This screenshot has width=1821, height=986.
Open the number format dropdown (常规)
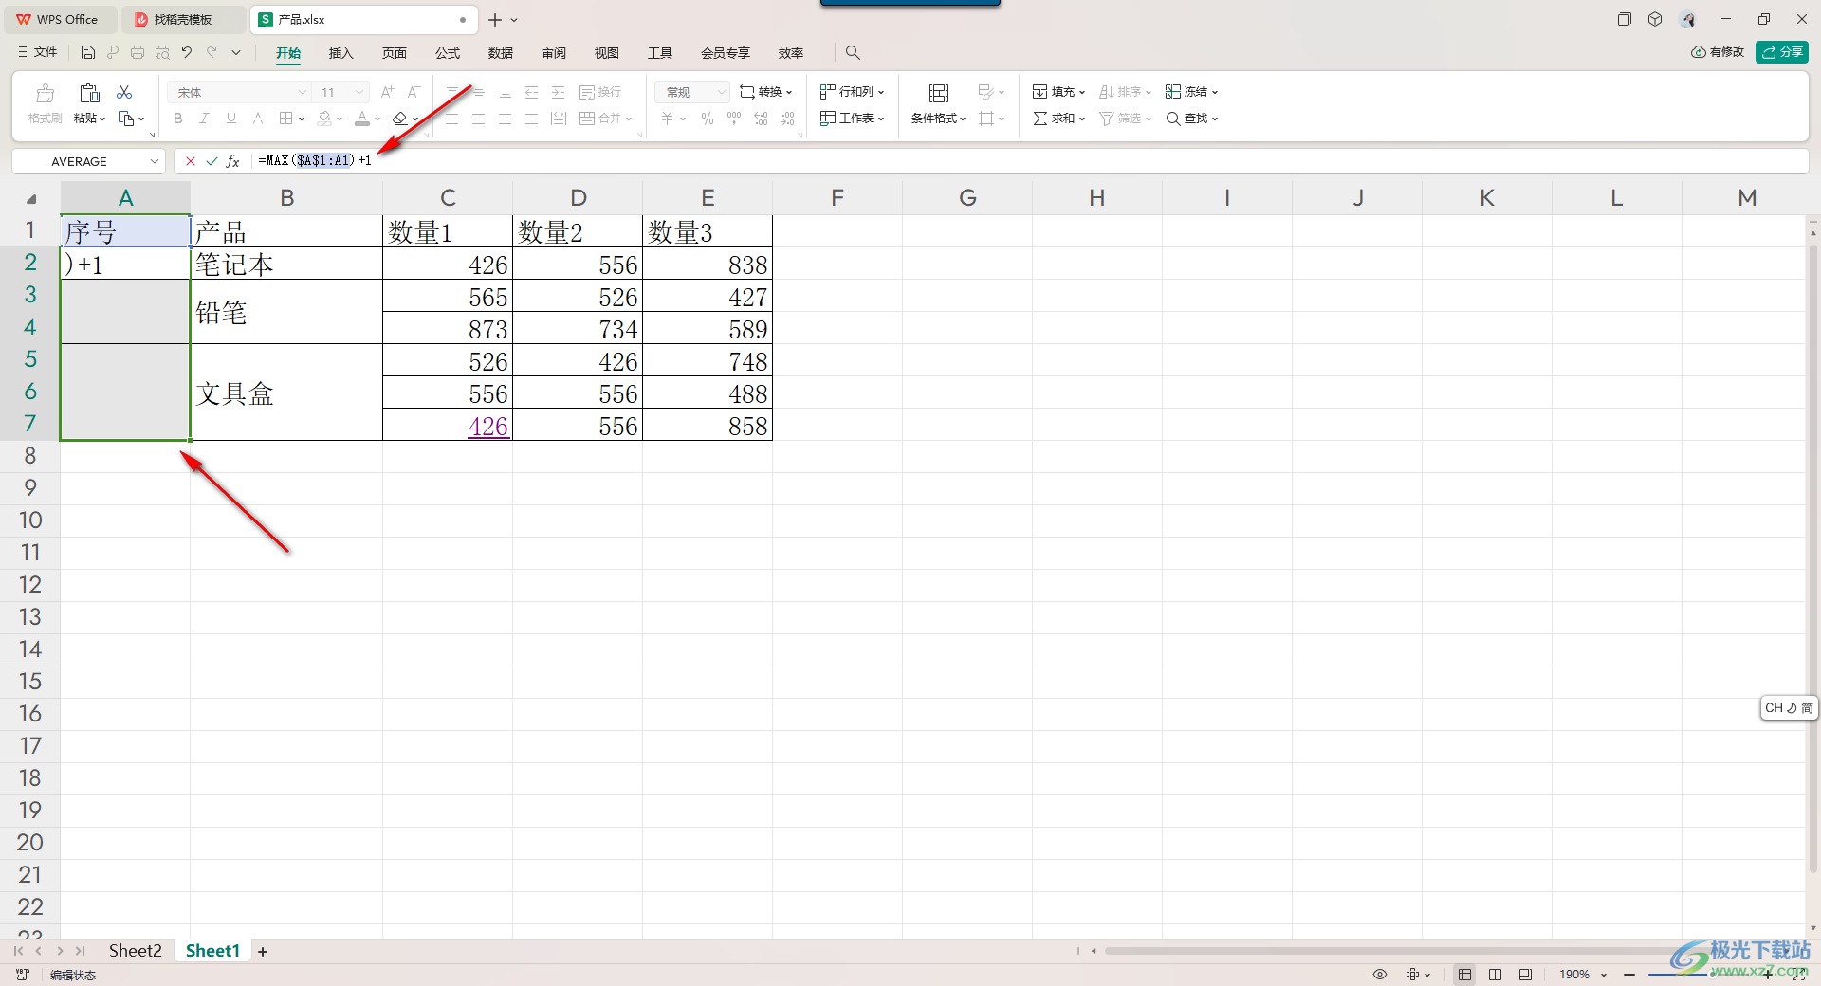point(692,92)
